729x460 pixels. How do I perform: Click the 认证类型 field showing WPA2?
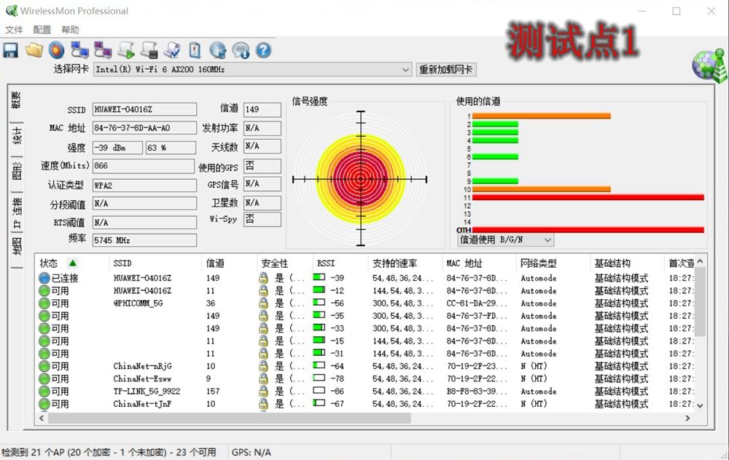144,185
